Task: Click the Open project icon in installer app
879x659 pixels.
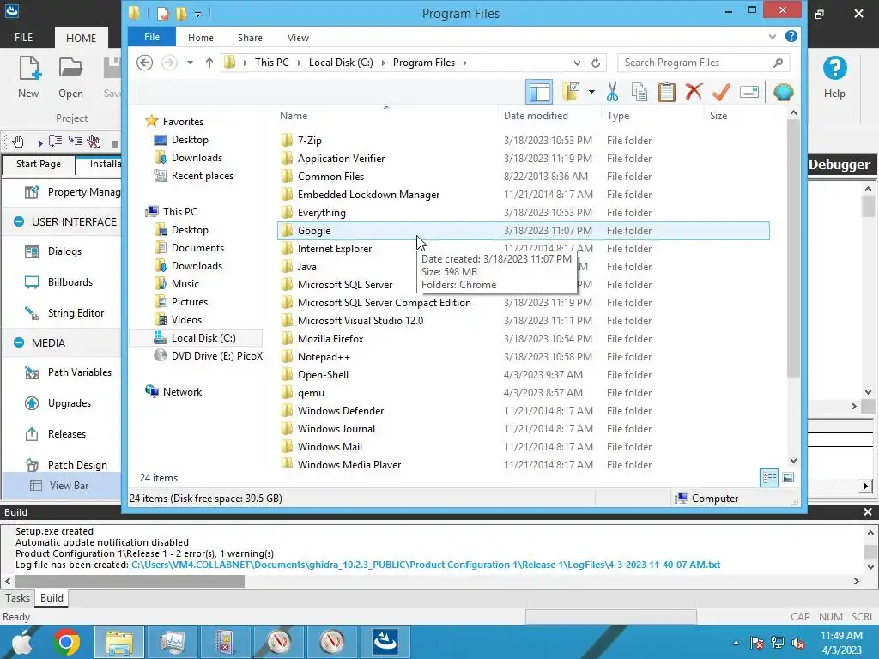Action: (70, 77)
